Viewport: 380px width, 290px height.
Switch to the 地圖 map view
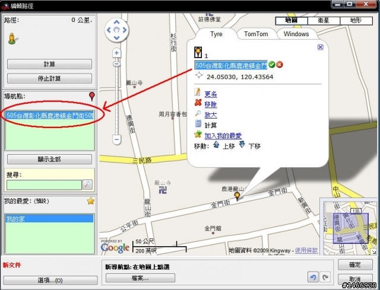tap(292, 21)
